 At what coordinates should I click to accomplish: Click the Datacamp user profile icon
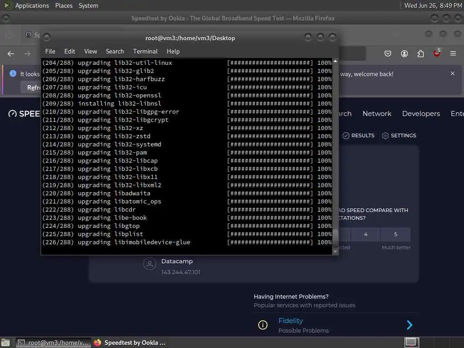click(150, 264)
